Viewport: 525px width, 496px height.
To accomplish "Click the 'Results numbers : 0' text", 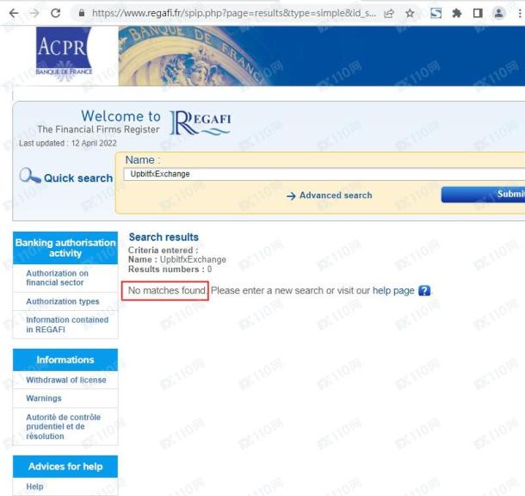I will [170, 270].
